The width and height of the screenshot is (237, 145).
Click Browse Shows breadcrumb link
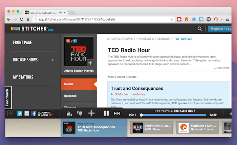pos(120,39)
